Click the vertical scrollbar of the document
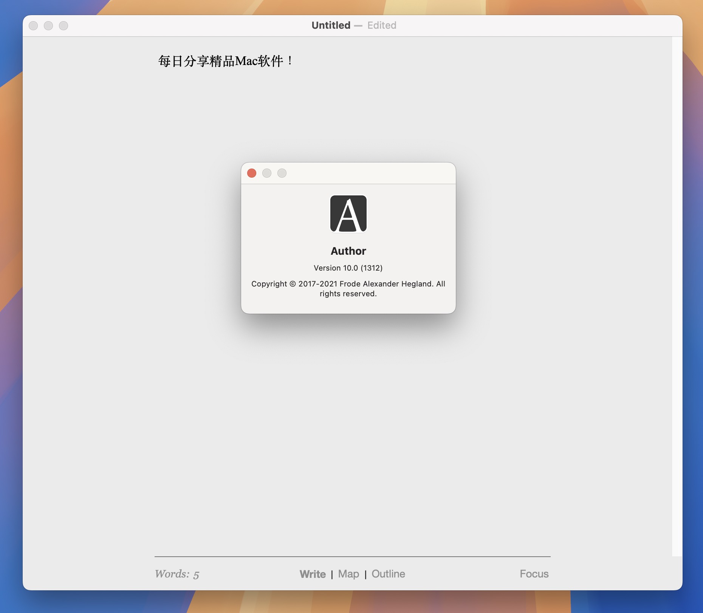Screen dimensions: 703x613 [x=677, y=296]
